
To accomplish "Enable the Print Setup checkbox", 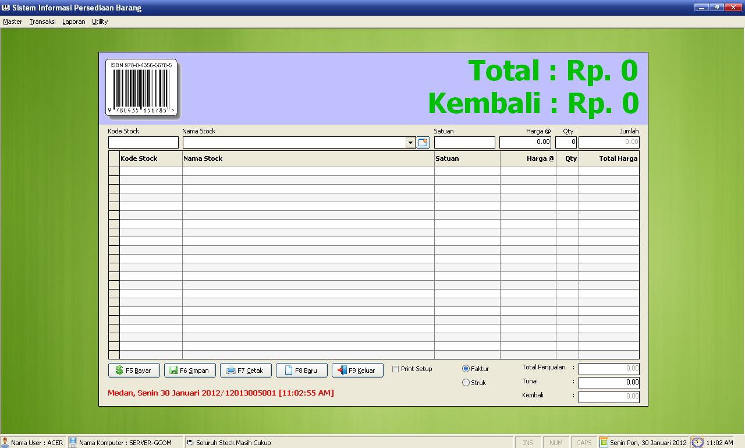I will coord(396,369).
